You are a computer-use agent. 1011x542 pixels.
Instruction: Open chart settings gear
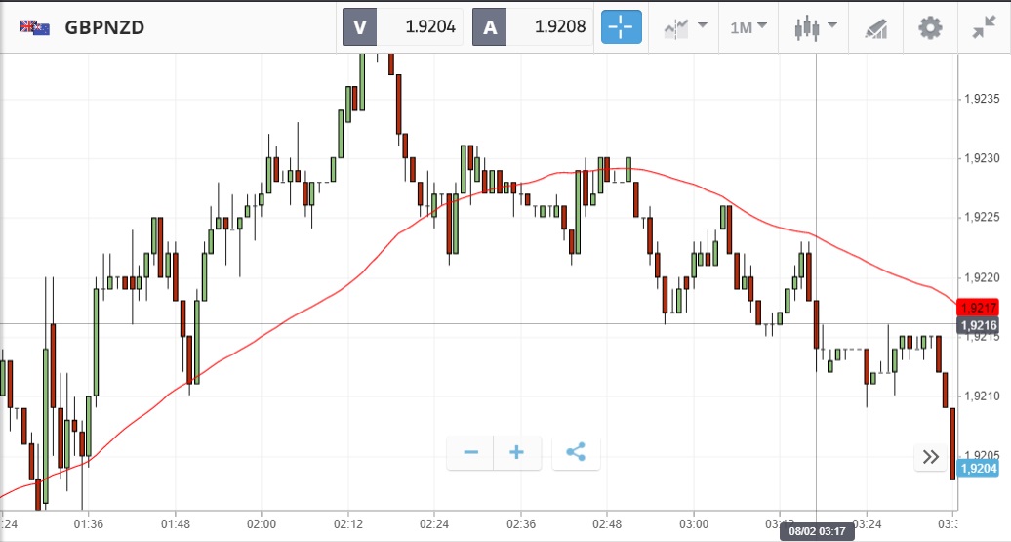click(930, 27)
